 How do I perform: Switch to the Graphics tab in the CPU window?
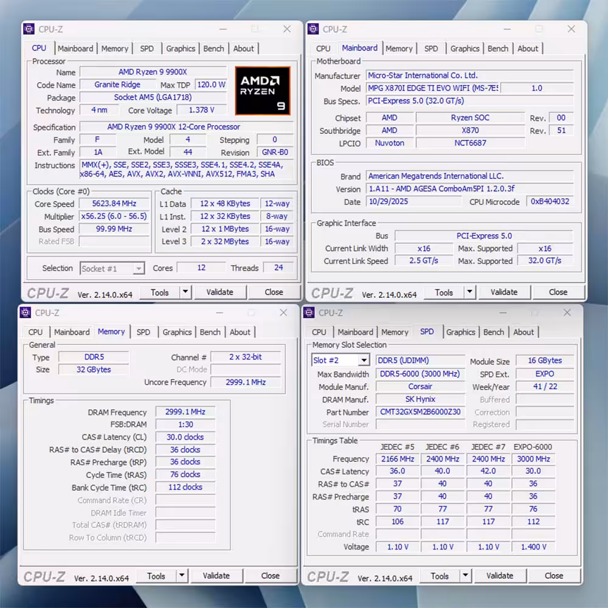point(181,48)
